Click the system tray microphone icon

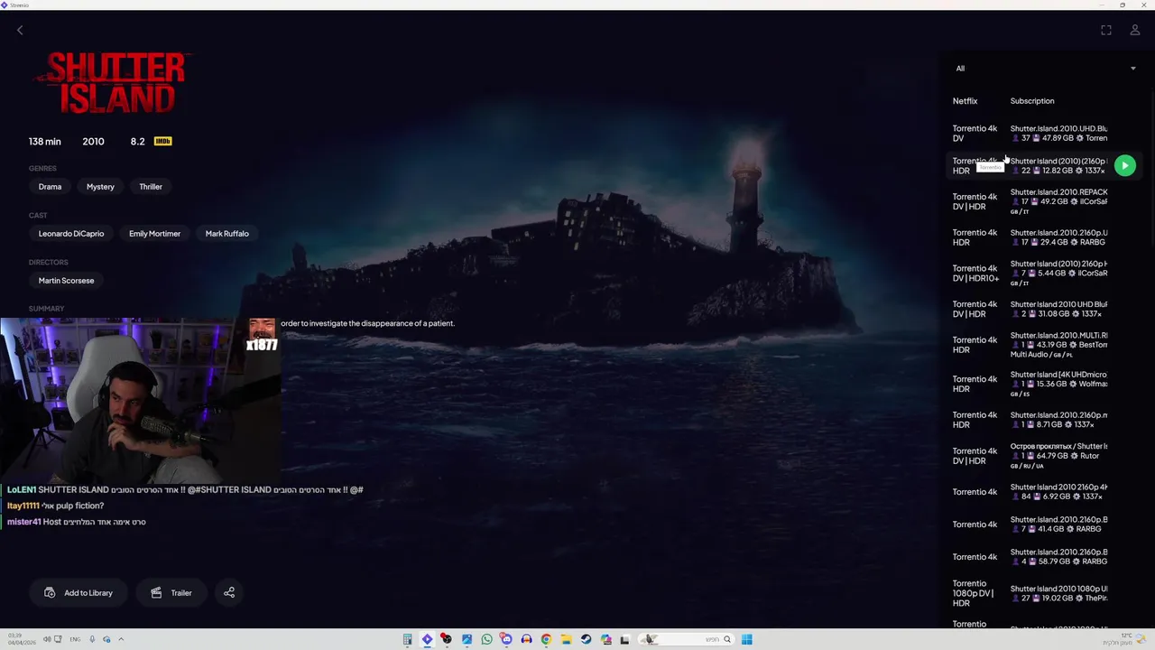point(92,640)
